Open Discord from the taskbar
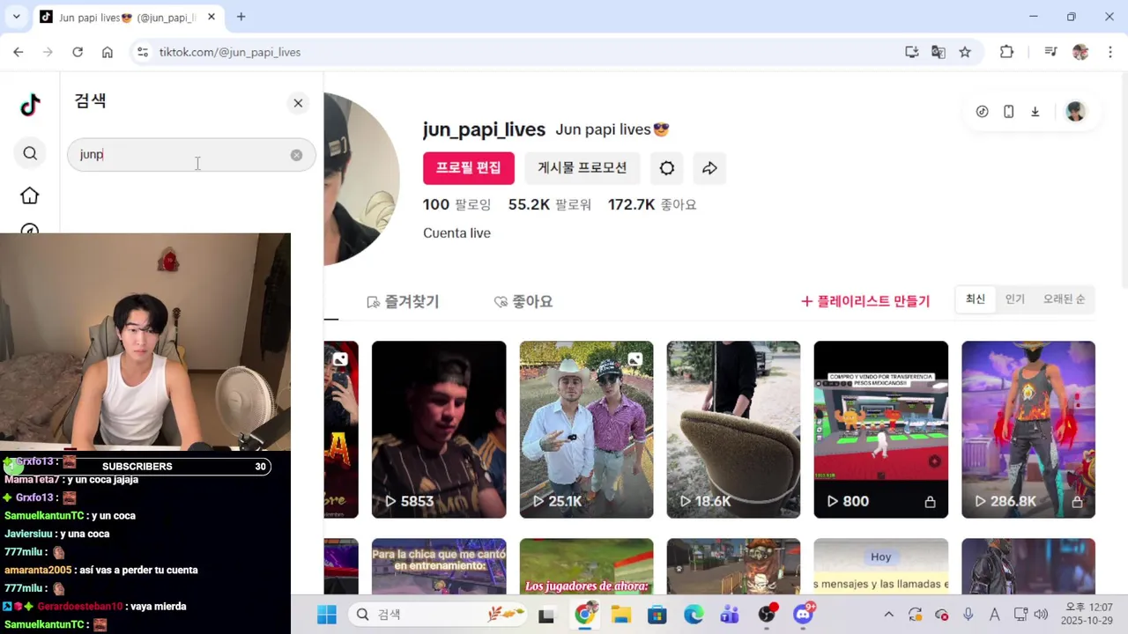Image resolution: width=1128 pixels, height=634 pixels. pos(804,614)
